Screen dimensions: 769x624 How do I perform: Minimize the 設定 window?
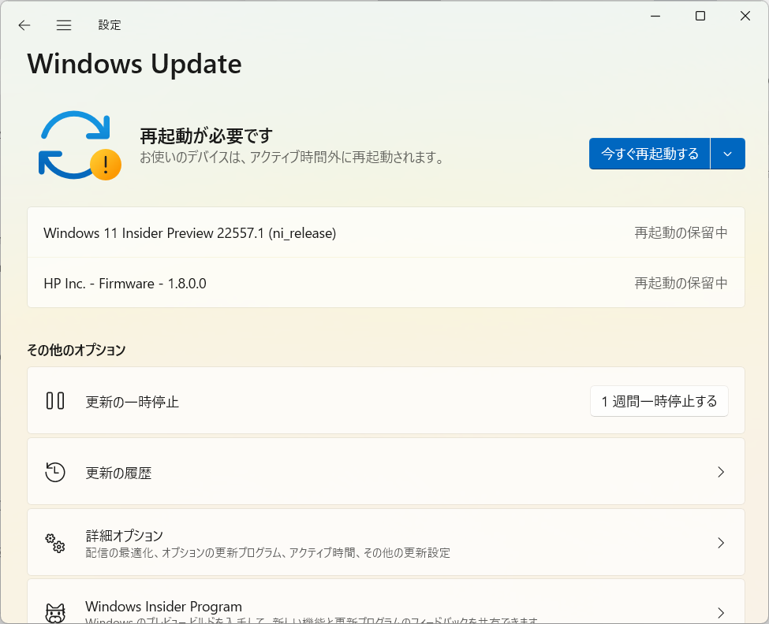tap(655, 17)
